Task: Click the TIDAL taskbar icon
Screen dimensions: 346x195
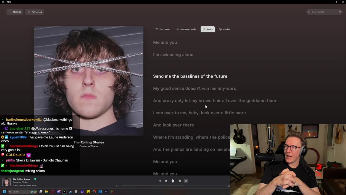Action: tap(64, 192)
